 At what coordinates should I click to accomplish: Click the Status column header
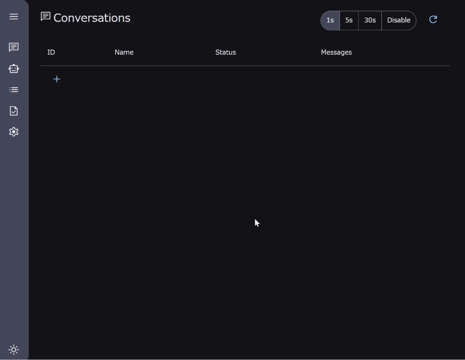[x=225, y=52]
